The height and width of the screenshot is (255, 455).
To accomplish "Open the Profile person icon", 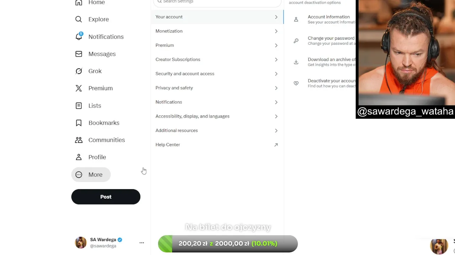I will [x=79, y=157].
